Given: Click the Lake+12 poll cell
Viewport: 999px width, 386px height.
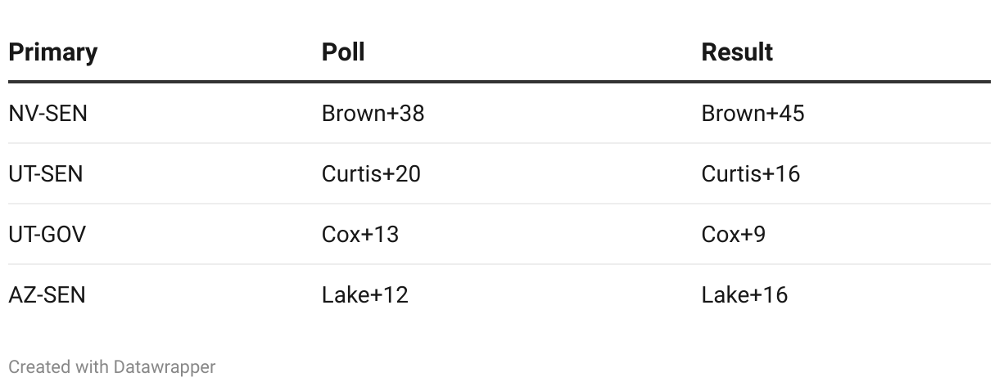Looking at the screenshot, I should point(365,295).
